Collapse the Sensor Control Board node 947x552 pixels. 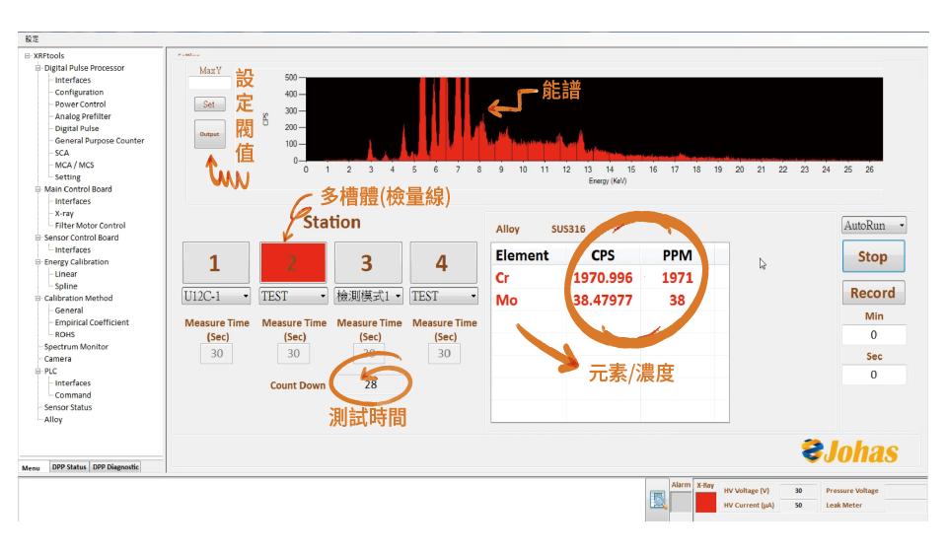pos(38,238)
